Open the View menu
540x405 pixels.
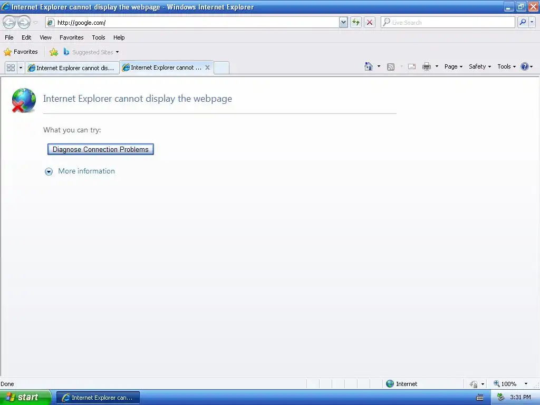(45, 37)
